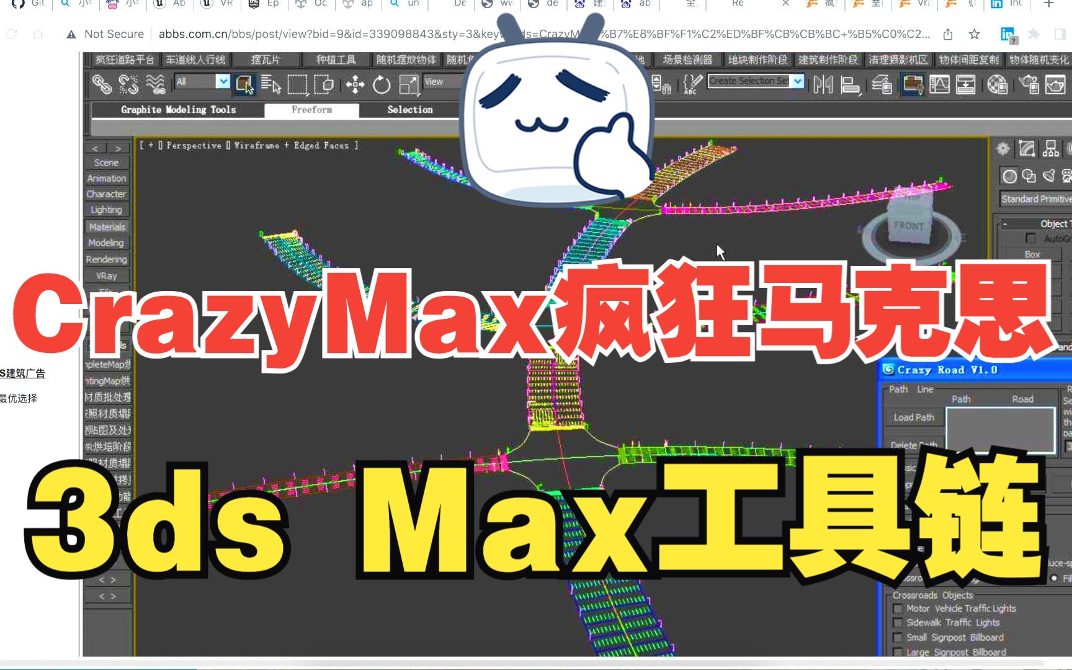Click the ViewCube FRONT face

[908, 226]
